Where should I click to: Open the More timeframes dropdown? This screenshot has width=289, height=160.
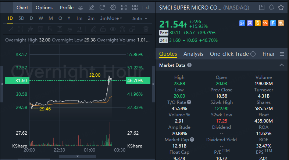click(115, 18)
